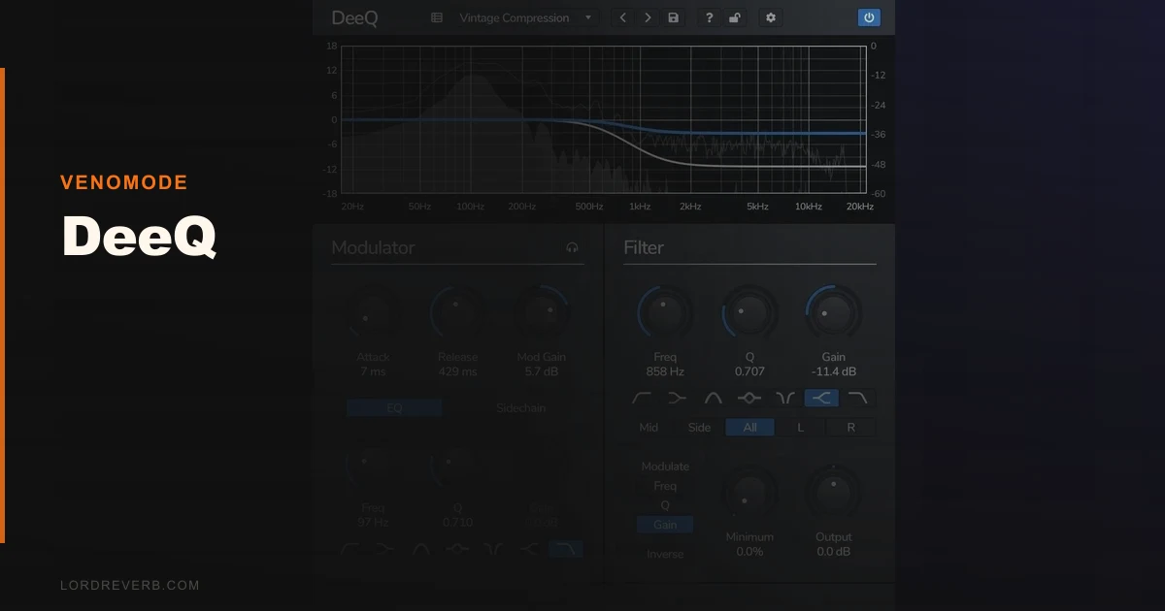Click the 429 ms Release value
Viewport: 1165px width, 611px height.
pyautogui.click(x=457, y=371)
